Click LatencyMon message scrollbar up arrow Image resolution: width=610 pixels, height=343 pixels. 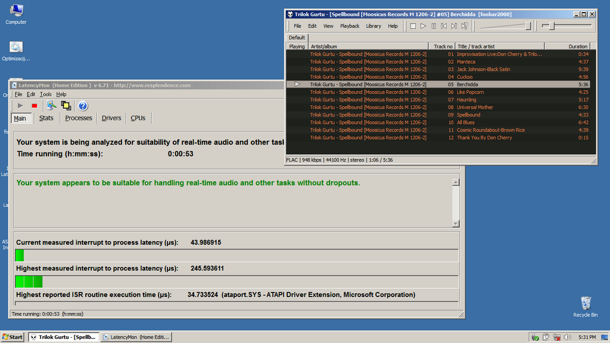456,182
